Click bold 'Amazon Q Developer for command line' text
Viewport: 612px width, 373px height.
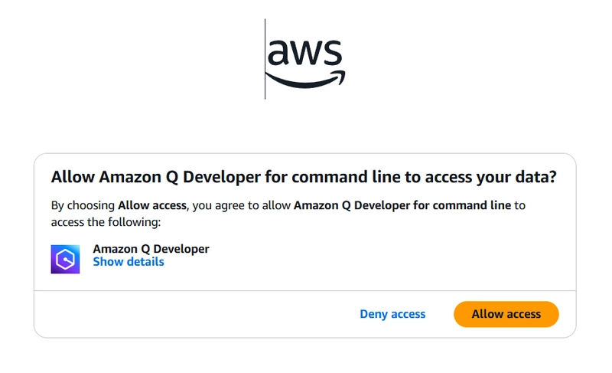tap(402, 205)
